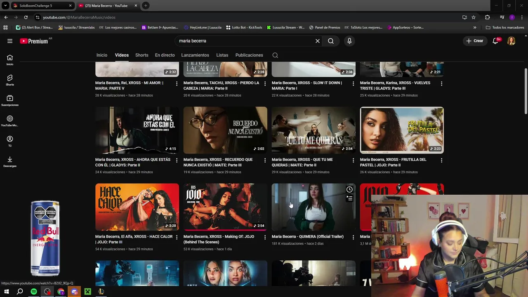Viewport: 528px width, 297px height.
Task: Add QUIMERA trailer to queue
Action: pos(349,198)
